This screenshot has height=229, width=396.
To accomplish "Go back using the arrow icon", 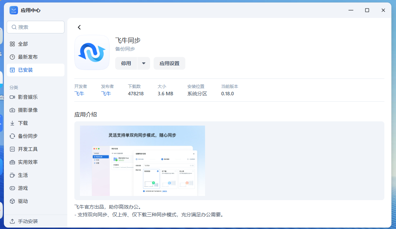I will [x=79, y=27].
